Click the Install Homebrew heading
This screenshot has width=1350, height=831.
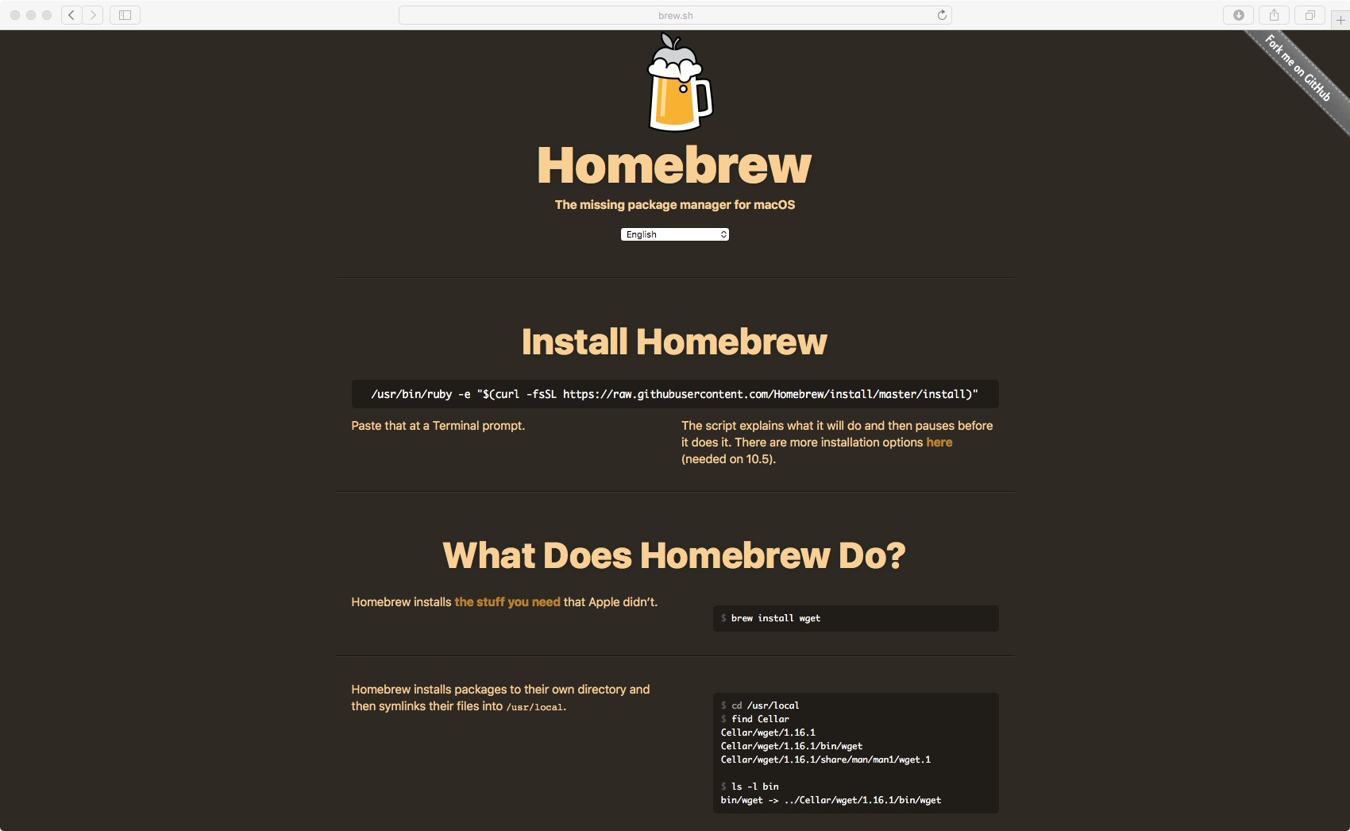tap(674, 342)
